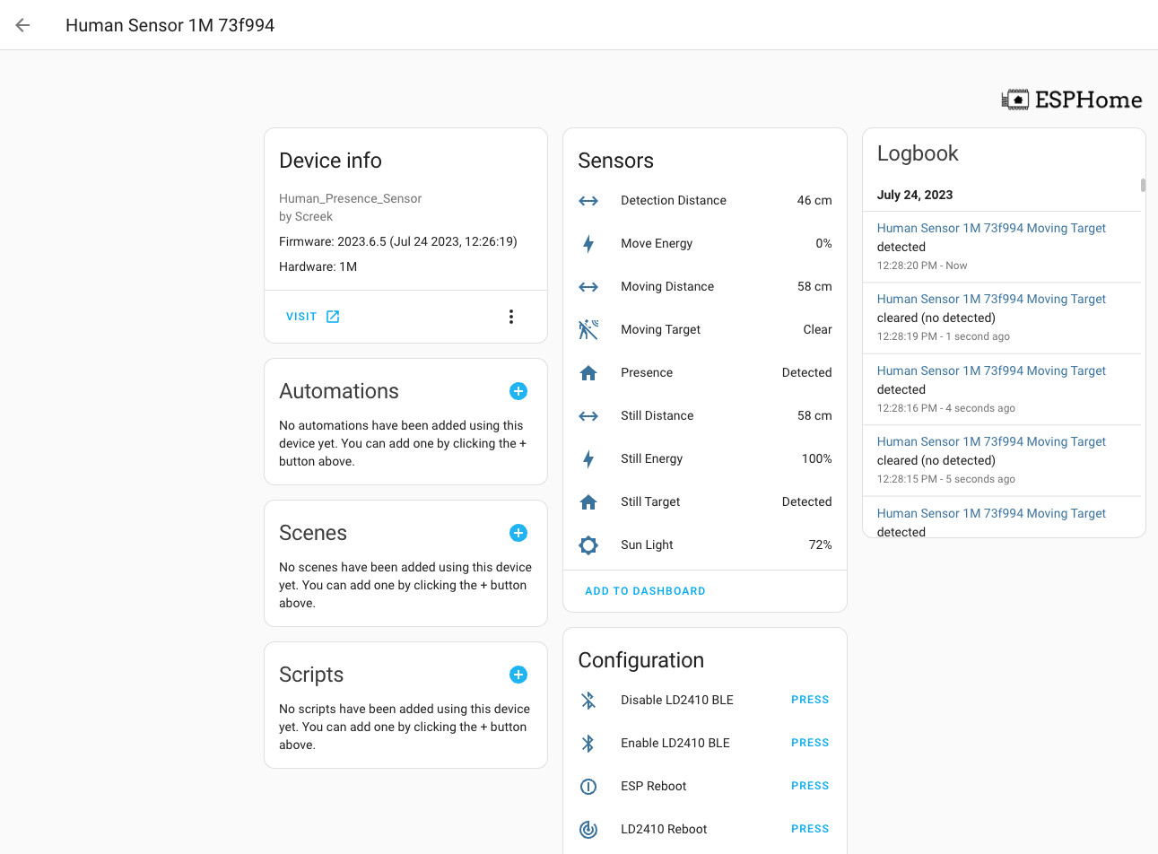This screenshot has width=1158, height=854.
Task: Open the device info three-dot menu
Action: [x=511, y=317]
